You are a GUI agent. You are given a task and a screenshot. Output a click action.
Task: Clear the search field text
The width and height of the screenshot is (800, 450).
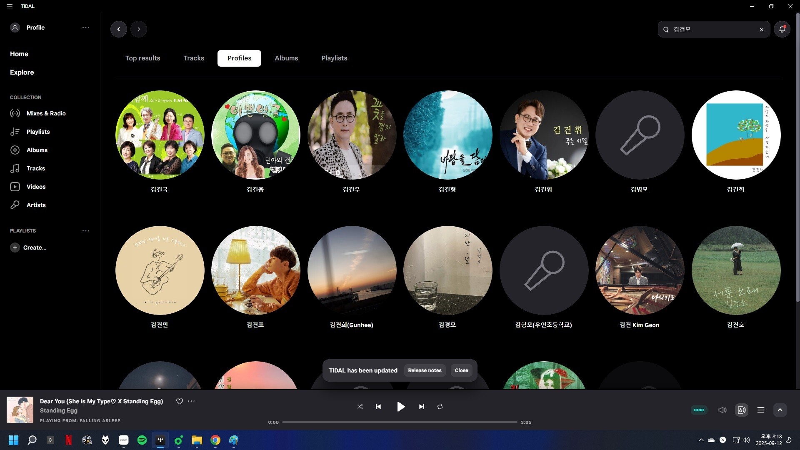(762, 30)
